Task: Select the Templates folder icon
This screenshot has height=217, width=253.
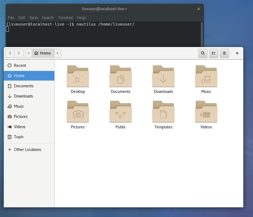Action: pyautogui.click(x=163, y=111)
